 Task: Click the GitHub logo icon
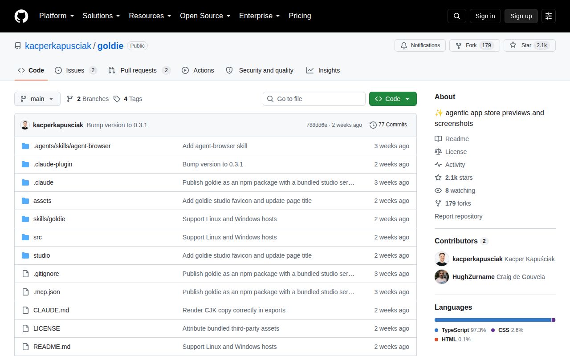pos(21,16)
